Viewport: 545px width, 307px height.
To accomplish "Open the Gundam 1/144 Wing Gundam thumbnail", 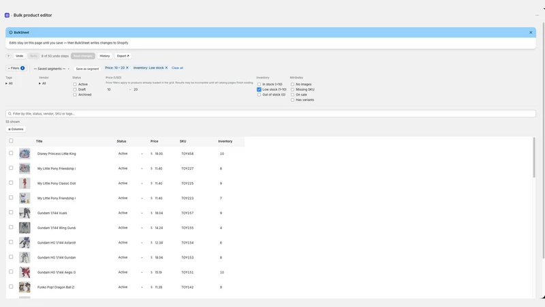I will [x=25, y=228].
